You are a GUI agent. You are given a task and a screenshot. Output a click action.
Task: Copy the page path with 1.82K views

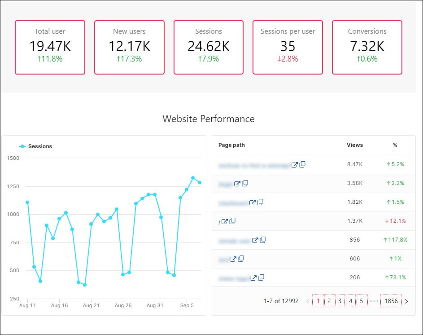[261, 203]
